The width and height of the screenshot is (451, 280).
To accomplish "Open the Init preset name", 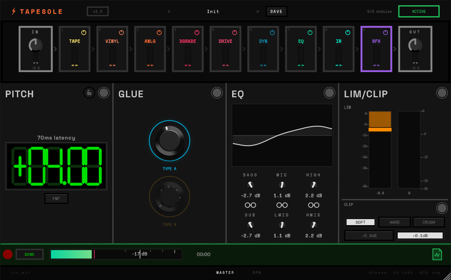I will click(213, 11).
